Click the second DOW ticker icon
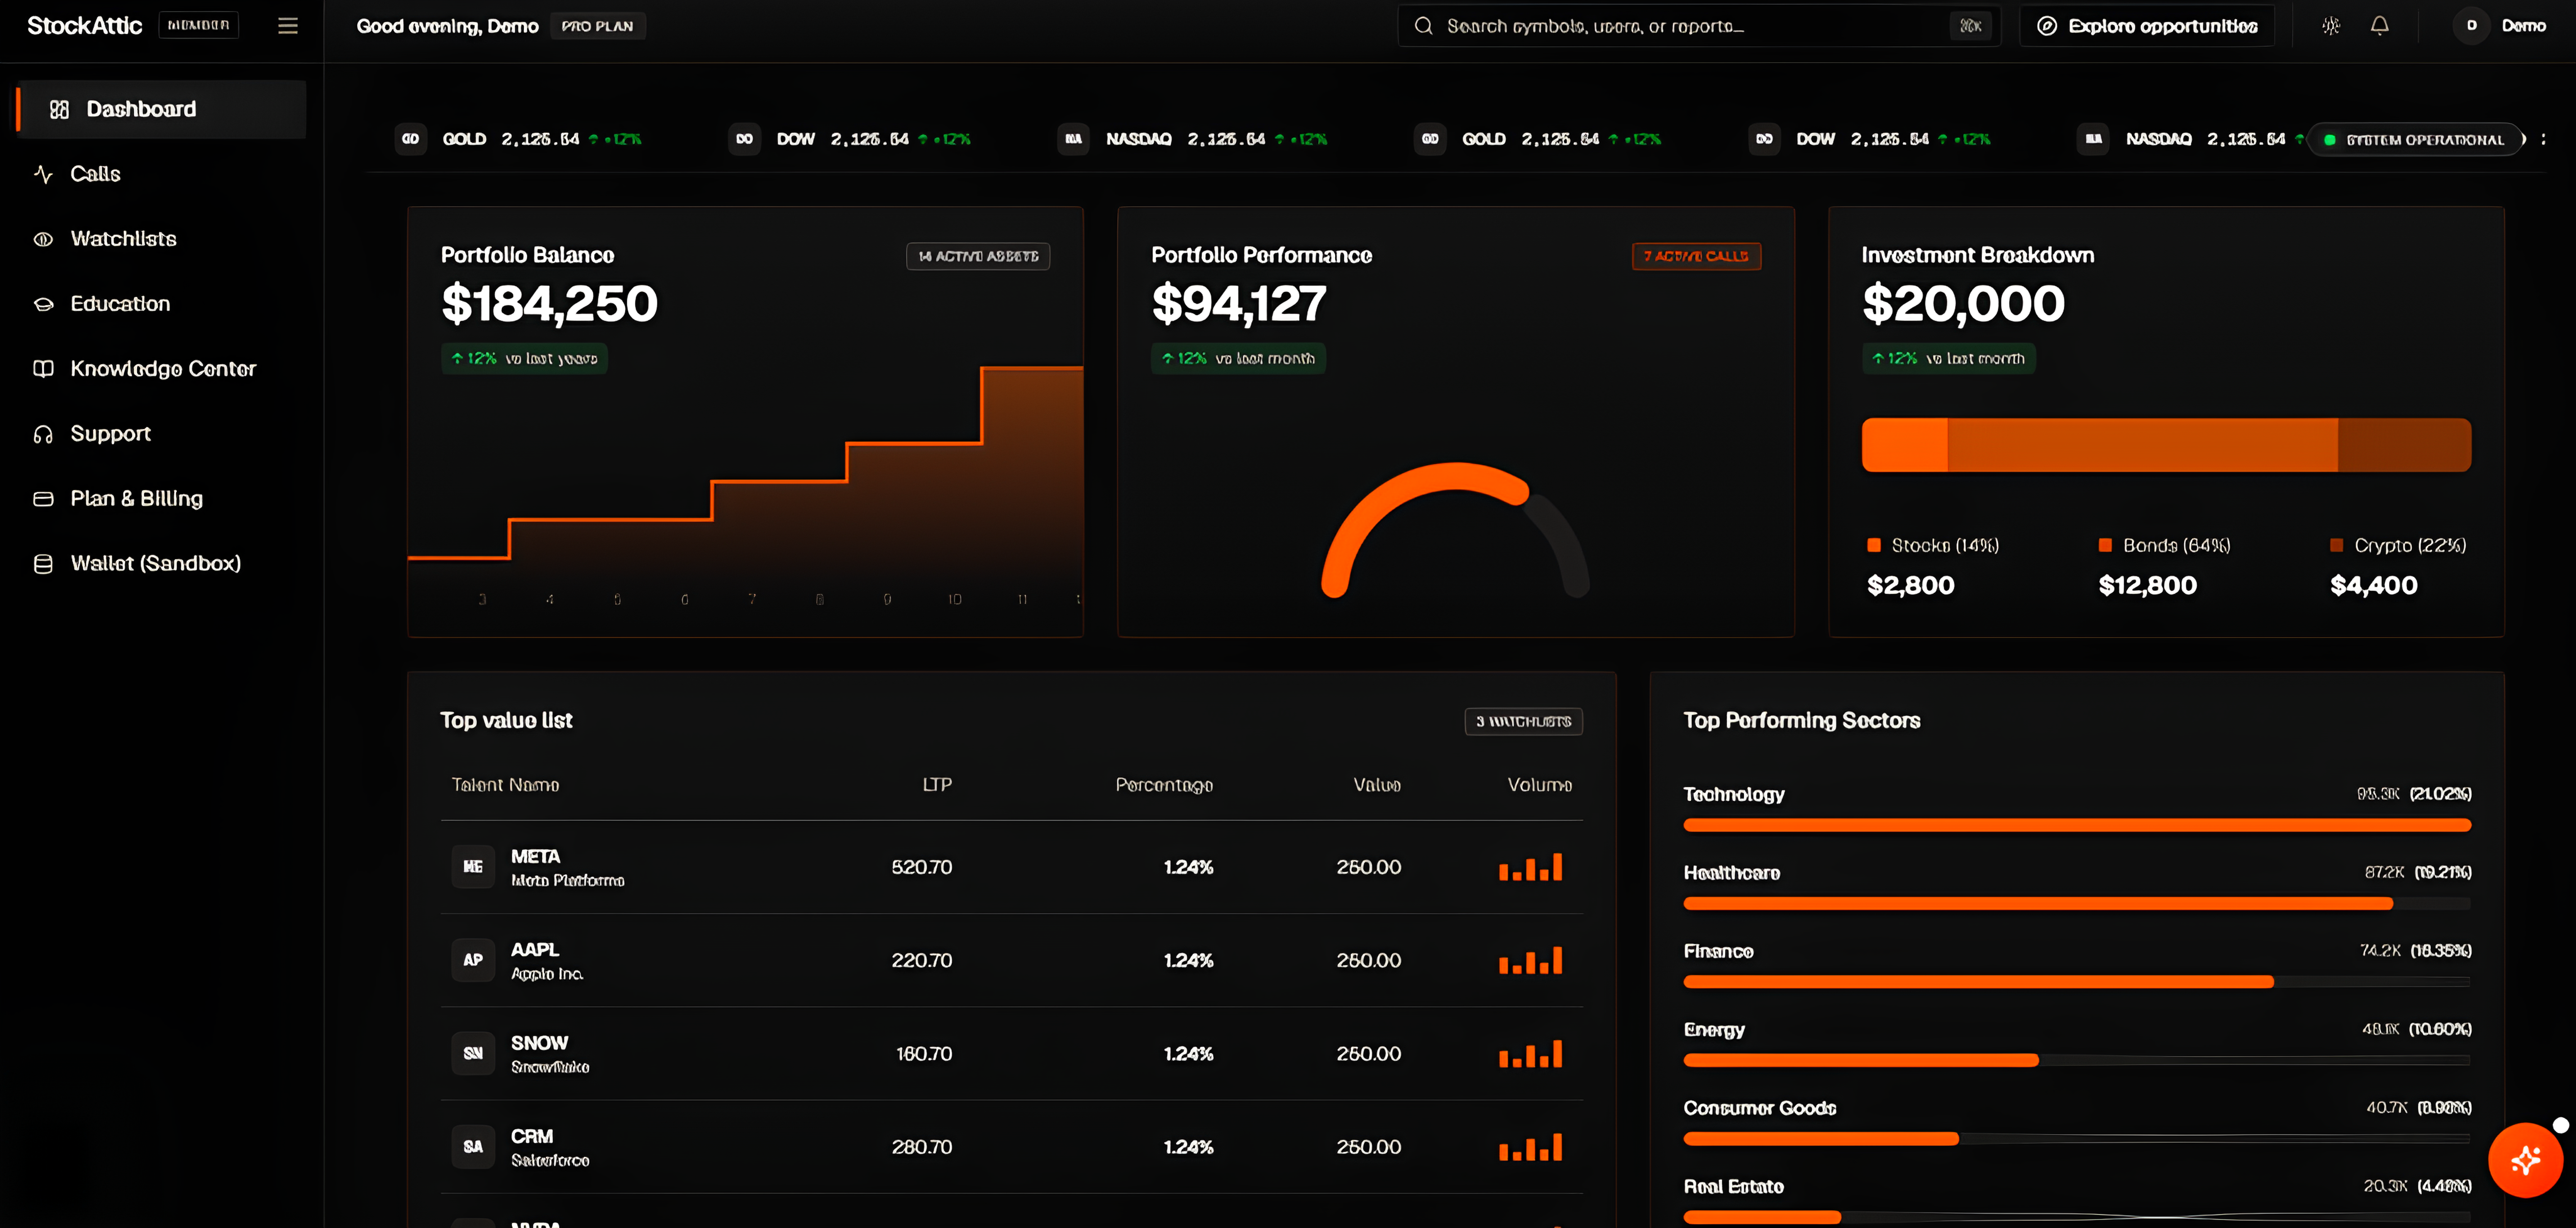2576x1228 pixels. [x=1765, y=139]
